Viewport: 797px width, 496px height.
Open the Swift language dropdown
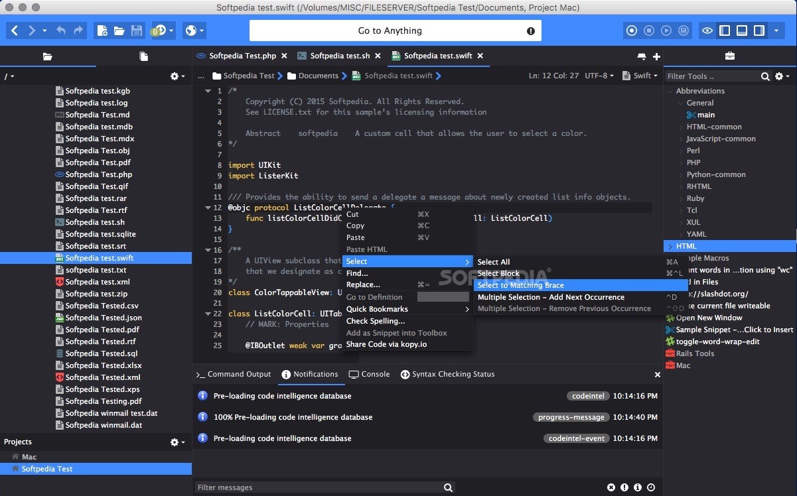(641, 76)
